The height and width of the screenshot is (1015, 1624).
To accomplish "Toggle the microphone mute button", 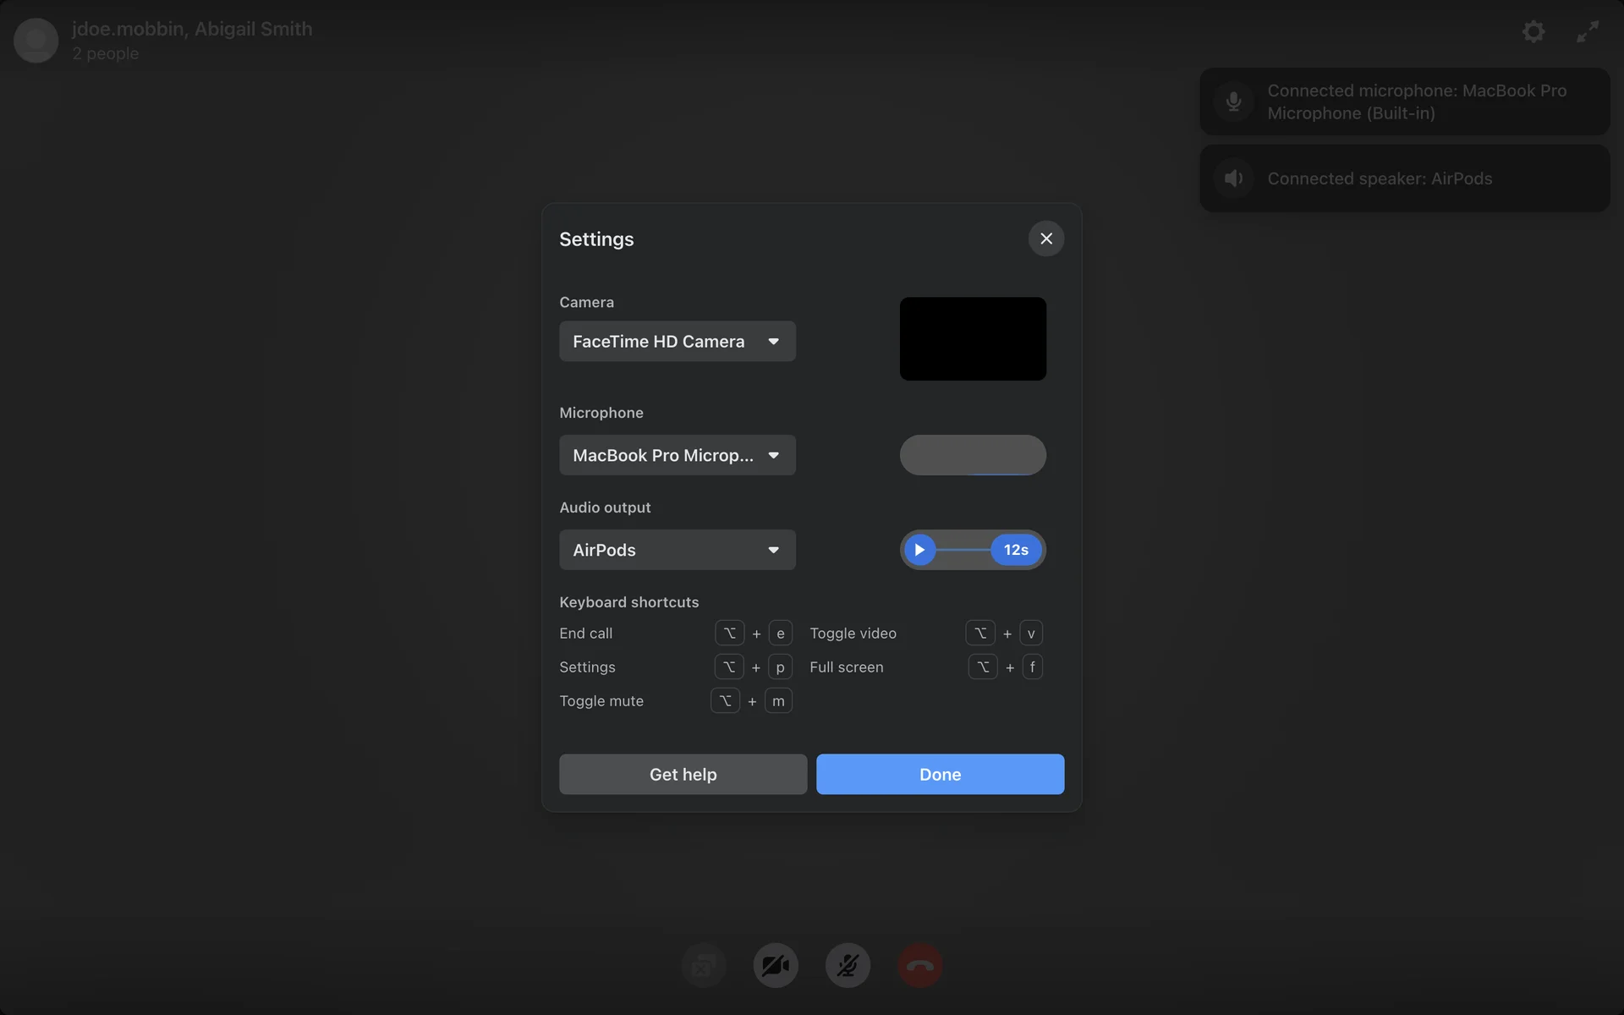I will tap(848, 965).
